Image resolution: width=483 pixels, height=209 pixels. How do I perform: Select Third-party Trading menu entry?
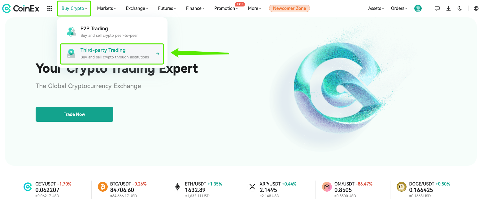tap(112, 54)
